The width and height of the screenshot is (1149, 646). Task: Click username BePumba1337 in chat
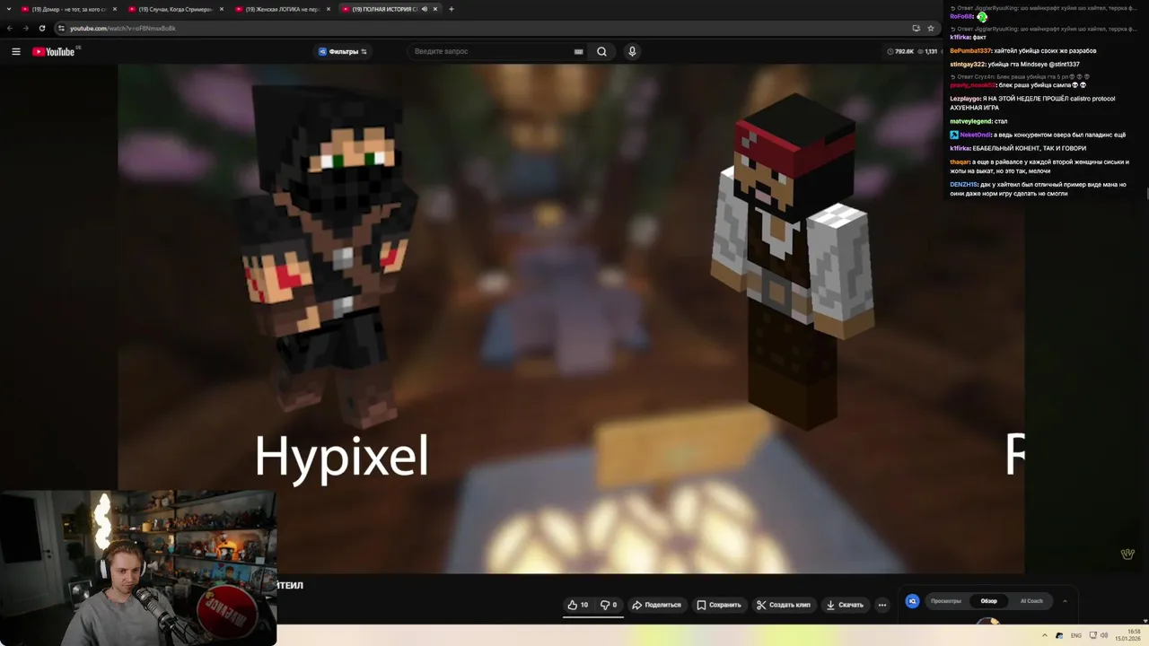click(970, 51)
